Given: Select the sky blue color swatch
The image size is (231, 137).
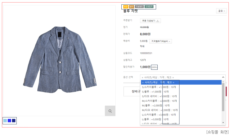Looking at the screenshot, I should point(5,121).
